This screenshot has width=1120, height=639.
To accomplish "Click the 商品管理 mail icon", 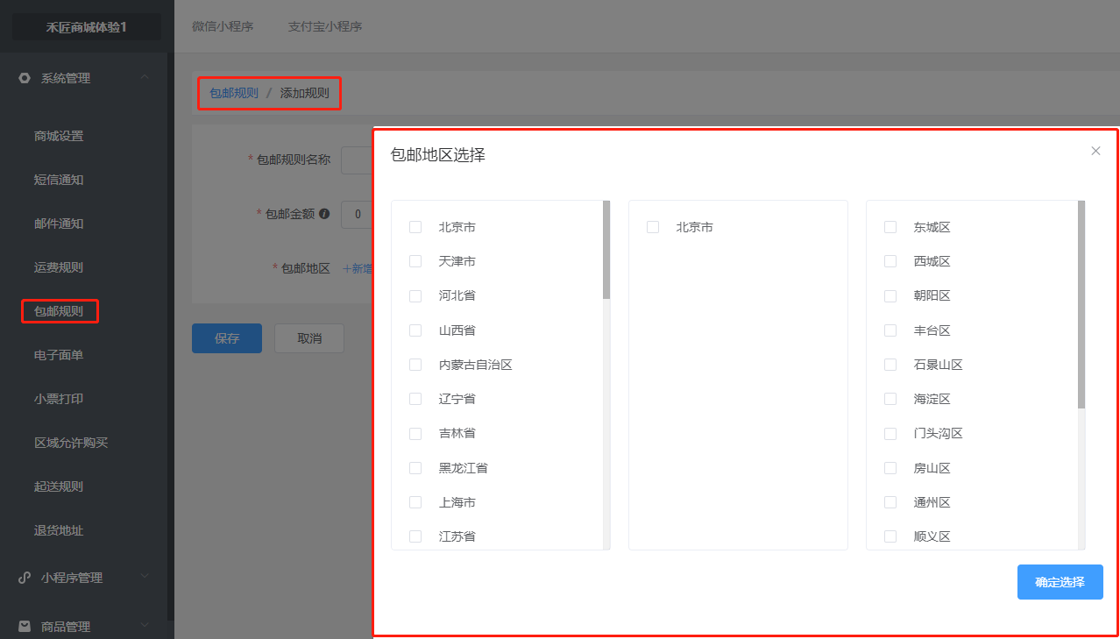I will 25,627.
